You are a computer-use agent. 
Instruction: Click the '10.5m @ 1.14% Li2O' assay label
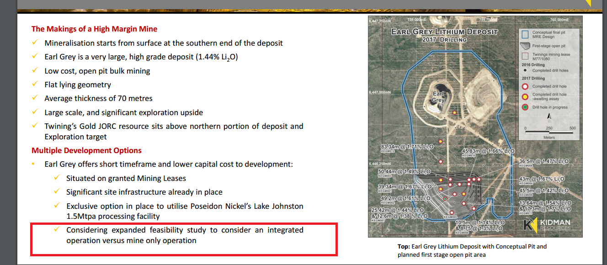(x=479, y=223)
